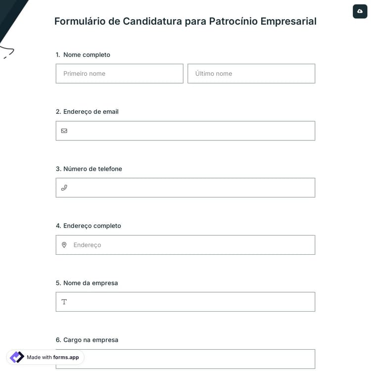
Task: Click the location pin icon
Action: tap(64, 245)
